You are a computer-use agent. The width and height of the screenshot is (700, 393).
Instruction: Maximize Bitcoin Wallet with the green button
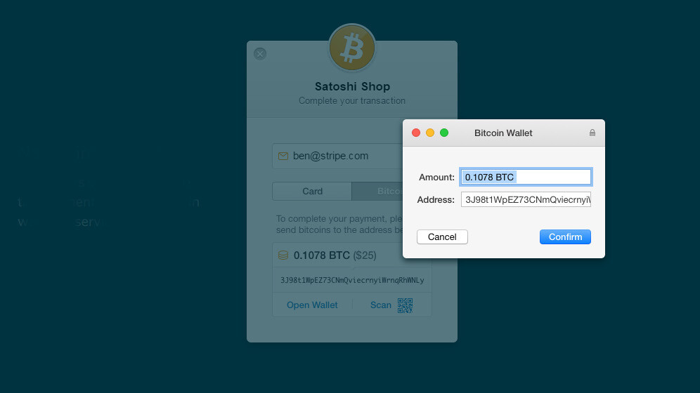pyautogui.click(x=444, y=133)
